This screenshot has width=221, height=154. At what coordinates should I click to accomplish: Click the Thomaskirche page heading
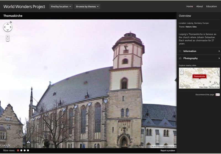13,16
